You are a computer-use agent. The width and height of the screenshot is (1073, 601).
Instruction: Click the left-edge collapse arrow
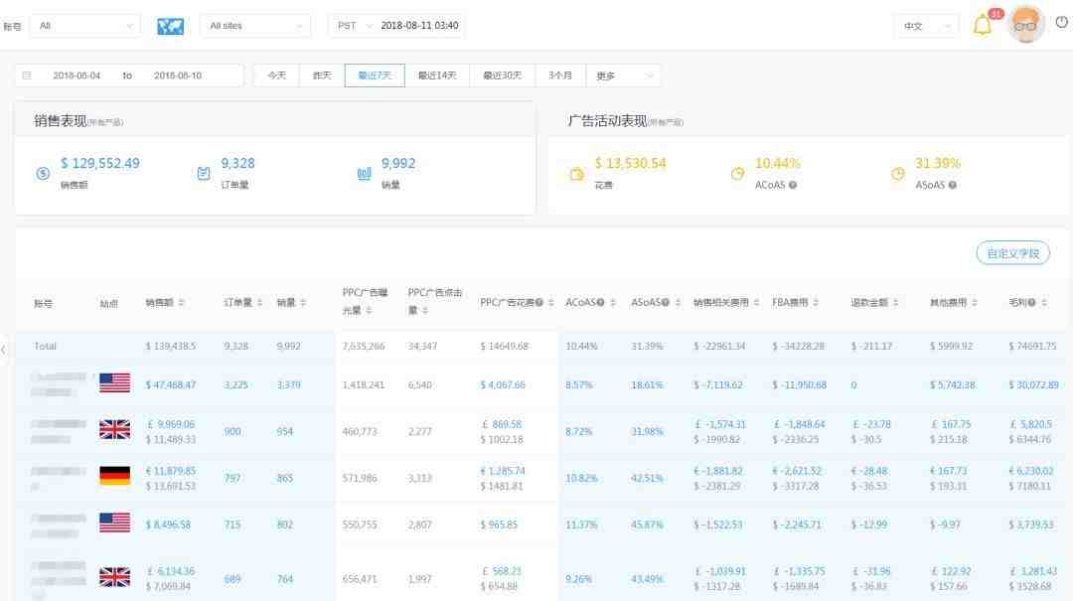point(4,348)
